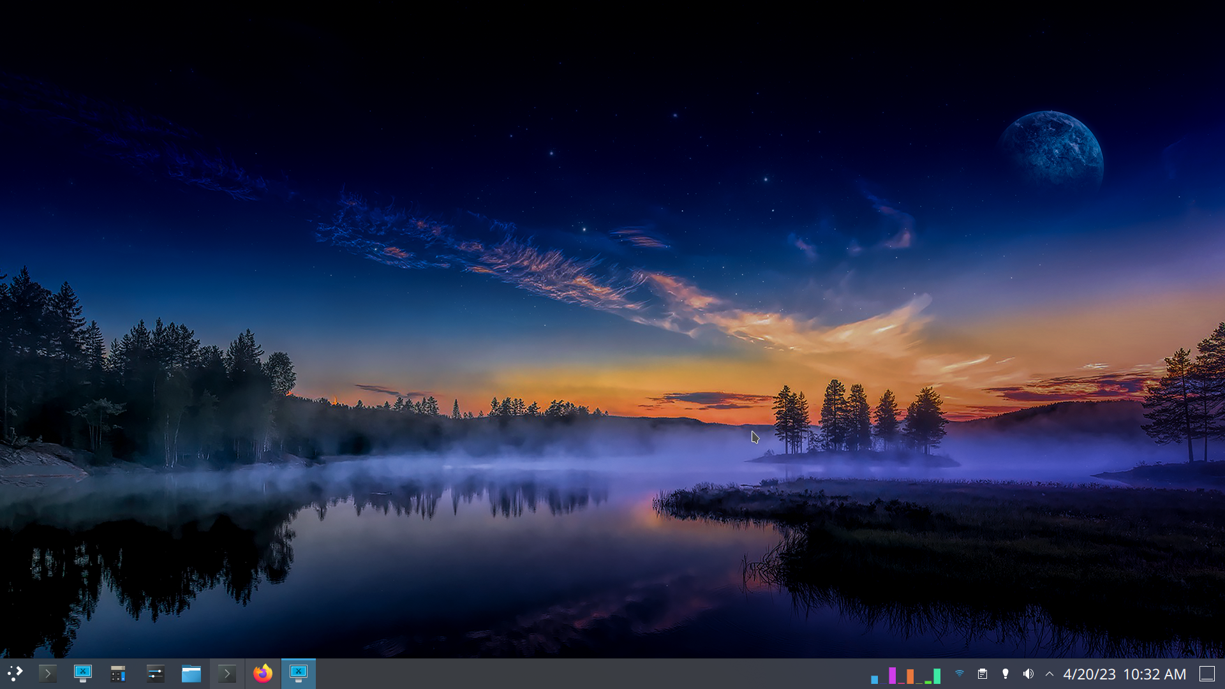Click the moon on the wallpaper

click(x=1051, y=149)
